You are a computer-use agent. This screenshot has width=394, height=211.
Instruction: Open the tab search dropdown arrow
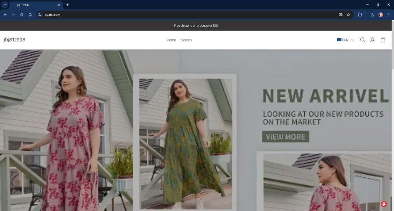point(5,5)
